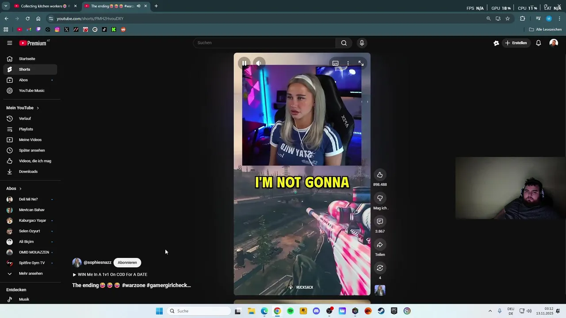566x318 pixels.
Task: Open the more options on the Short player
Action: [348, 64]
